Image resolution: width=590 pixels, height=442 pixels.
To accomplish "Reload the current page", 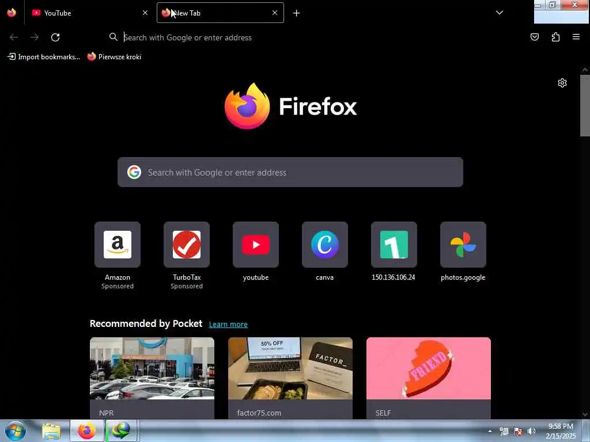I will 55,37.
